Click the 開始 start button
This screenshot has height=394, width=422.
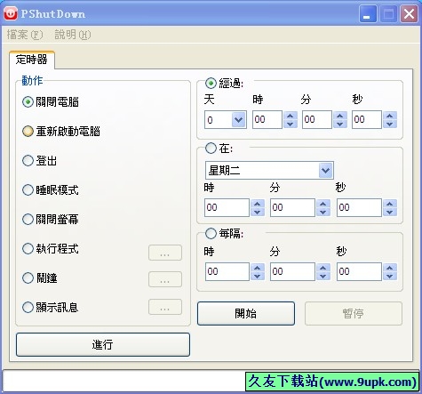coord(246,313)
